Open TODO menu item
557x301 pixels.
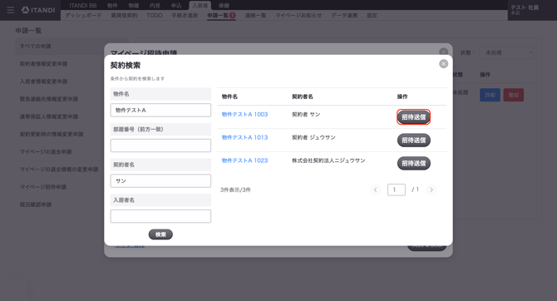coord(154,15)
